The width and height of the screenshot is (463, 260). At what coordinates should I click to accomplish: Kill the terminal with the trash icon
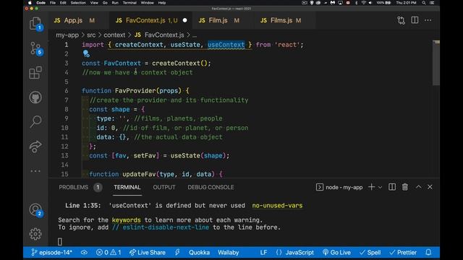pyautogui.click(x=405, y=187)
